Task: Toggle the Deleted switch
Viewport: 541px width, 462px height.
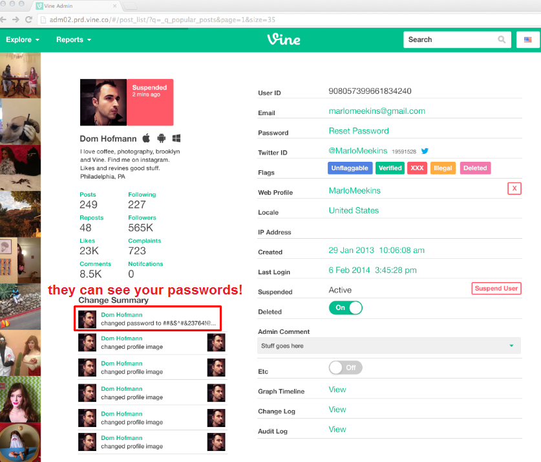Action: point(345,307)
